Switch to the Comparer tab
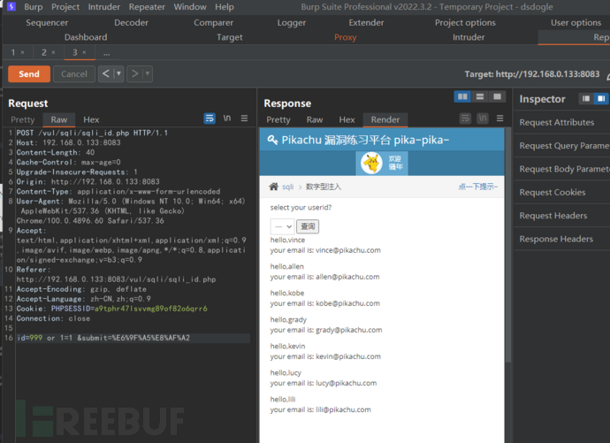Viewport: 610px width, 443px height. (x=214, y=23)
